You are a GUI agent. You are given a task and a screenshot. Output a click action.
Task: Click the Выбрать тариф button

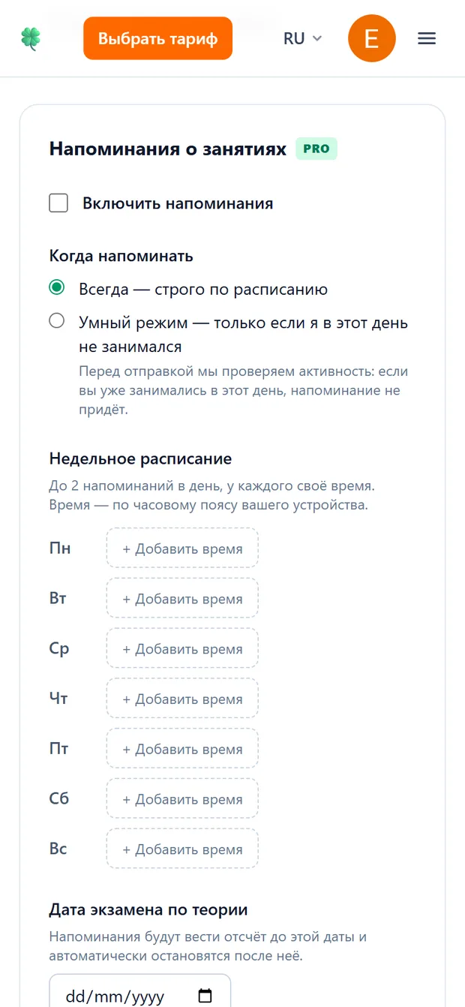click(157, 38)
